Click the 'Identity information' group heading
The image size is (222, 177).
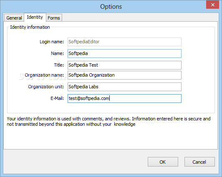[x=30, y=27]
